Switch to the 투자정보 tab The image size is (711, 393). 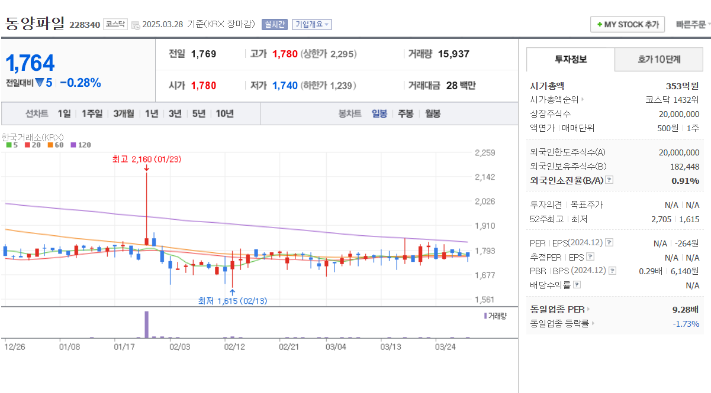click(571, 59)
